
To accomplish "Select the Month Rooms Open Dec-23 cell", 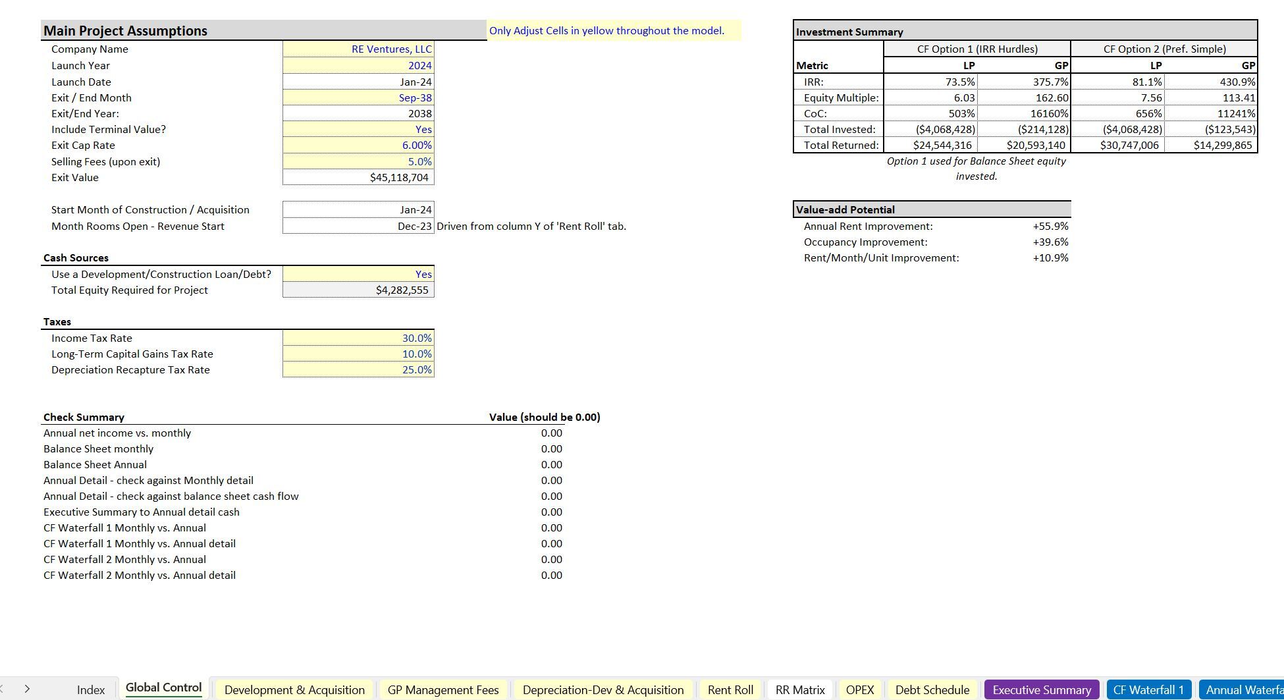I will click(358, 226).
